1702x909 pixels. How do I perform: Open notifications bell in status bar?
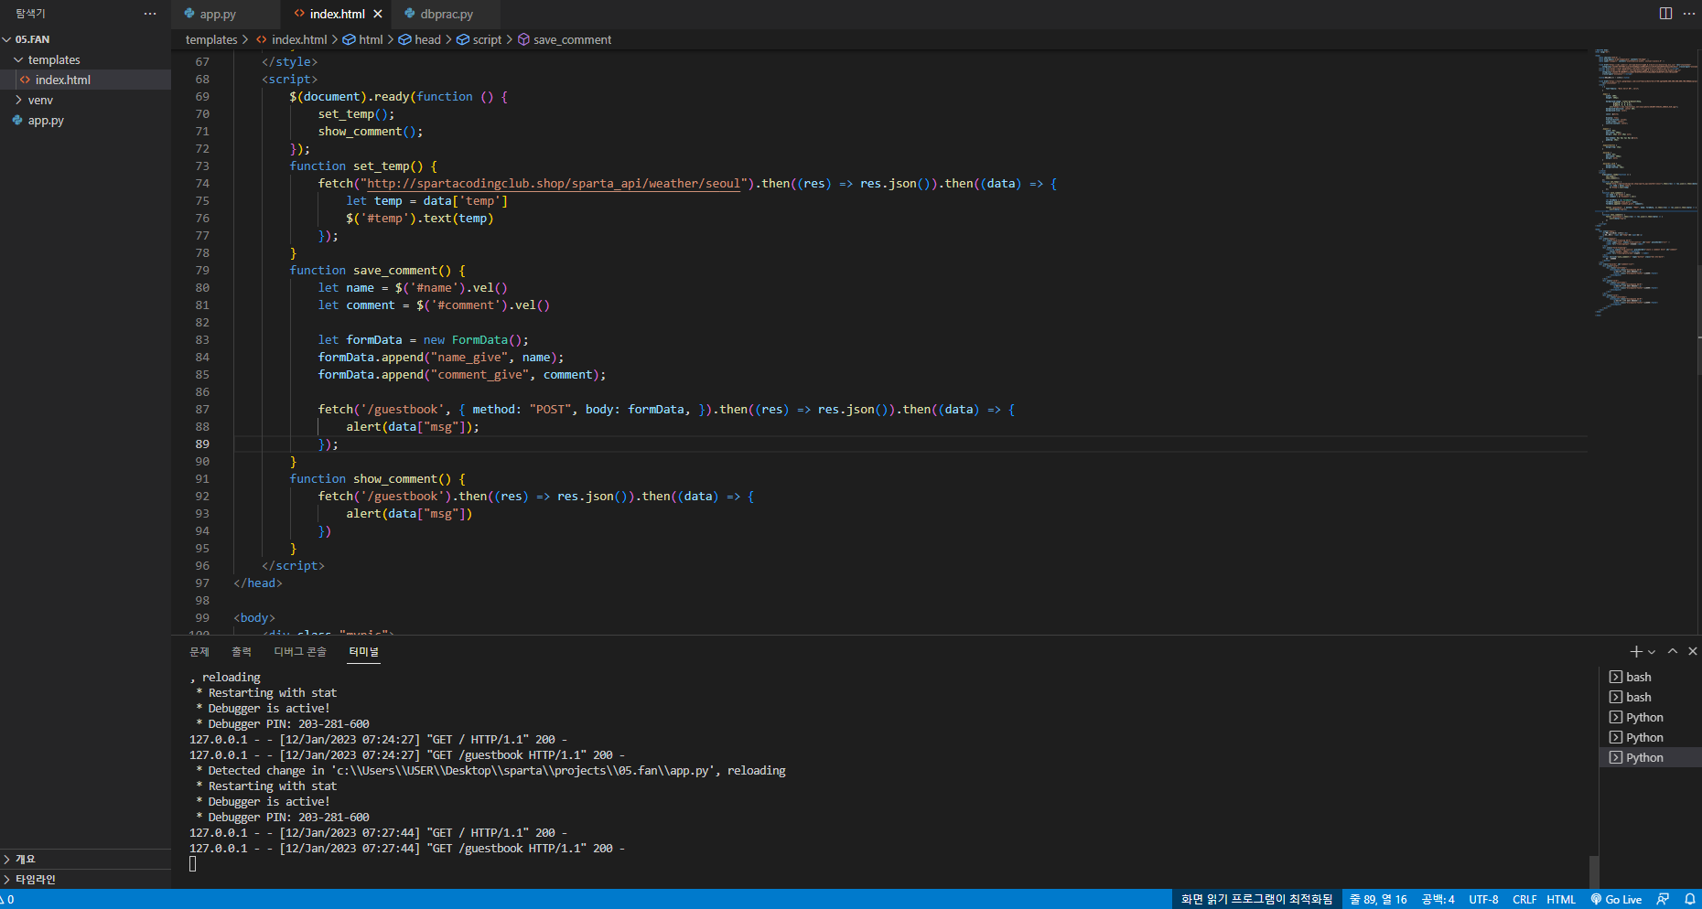point(1690,900)
